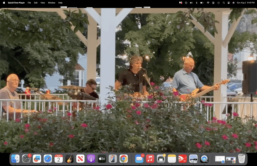257x166 pixels.
Task: Open the Window menu
Action: coord(52,3)
